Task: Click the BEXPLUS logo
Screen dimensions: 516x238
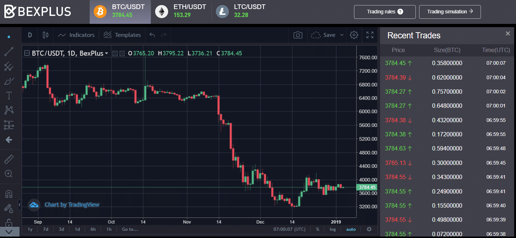Action: click(x=38, y=12)
